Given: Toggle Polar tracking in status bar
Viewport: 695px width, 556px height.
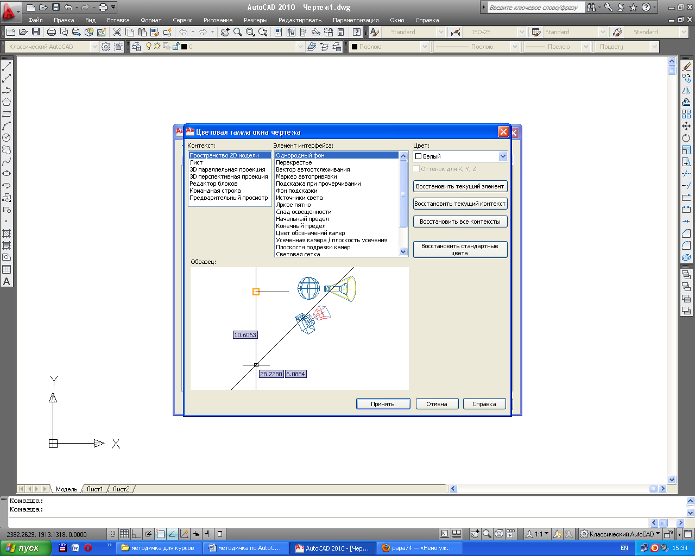Looking at the screenshot, I should pyautogui.click(x=148, y=534).
